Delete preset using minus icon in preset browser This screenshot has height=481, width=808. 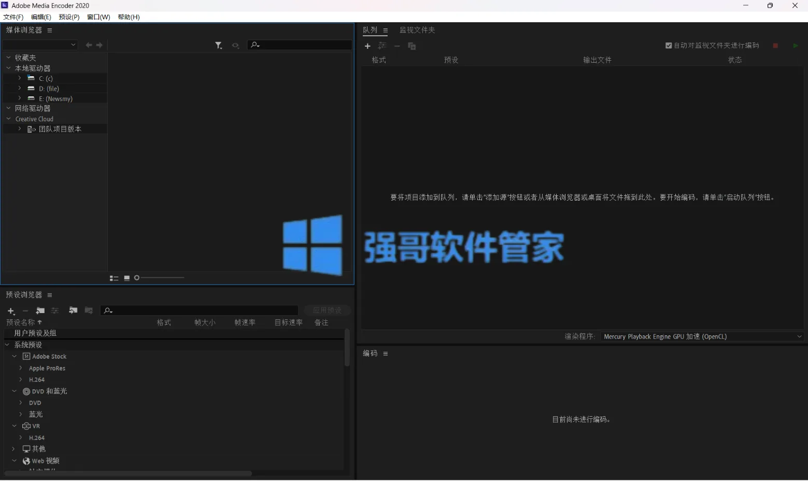(25, 311)
